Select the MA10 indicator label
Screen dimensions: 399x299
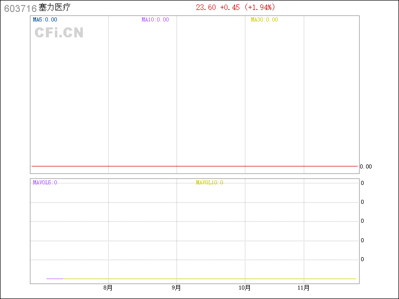[155, 20]
